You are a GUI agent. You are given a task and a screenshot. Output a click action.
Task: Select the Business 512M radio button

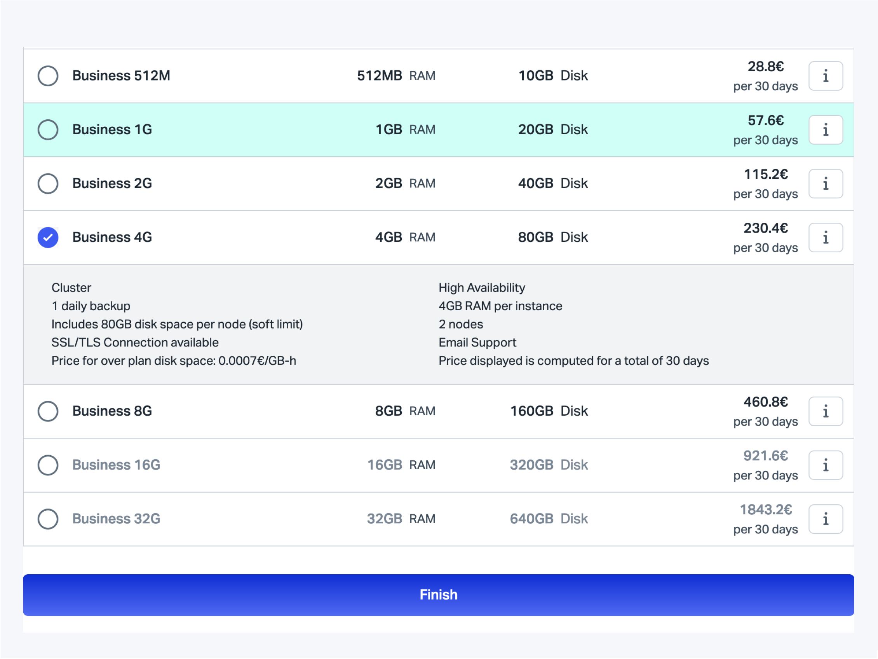click(x=48, y=76)
